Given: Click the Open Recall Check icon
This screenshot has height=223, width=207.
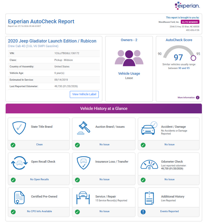Looking at the screenshot, I should (x=19, y=163).
